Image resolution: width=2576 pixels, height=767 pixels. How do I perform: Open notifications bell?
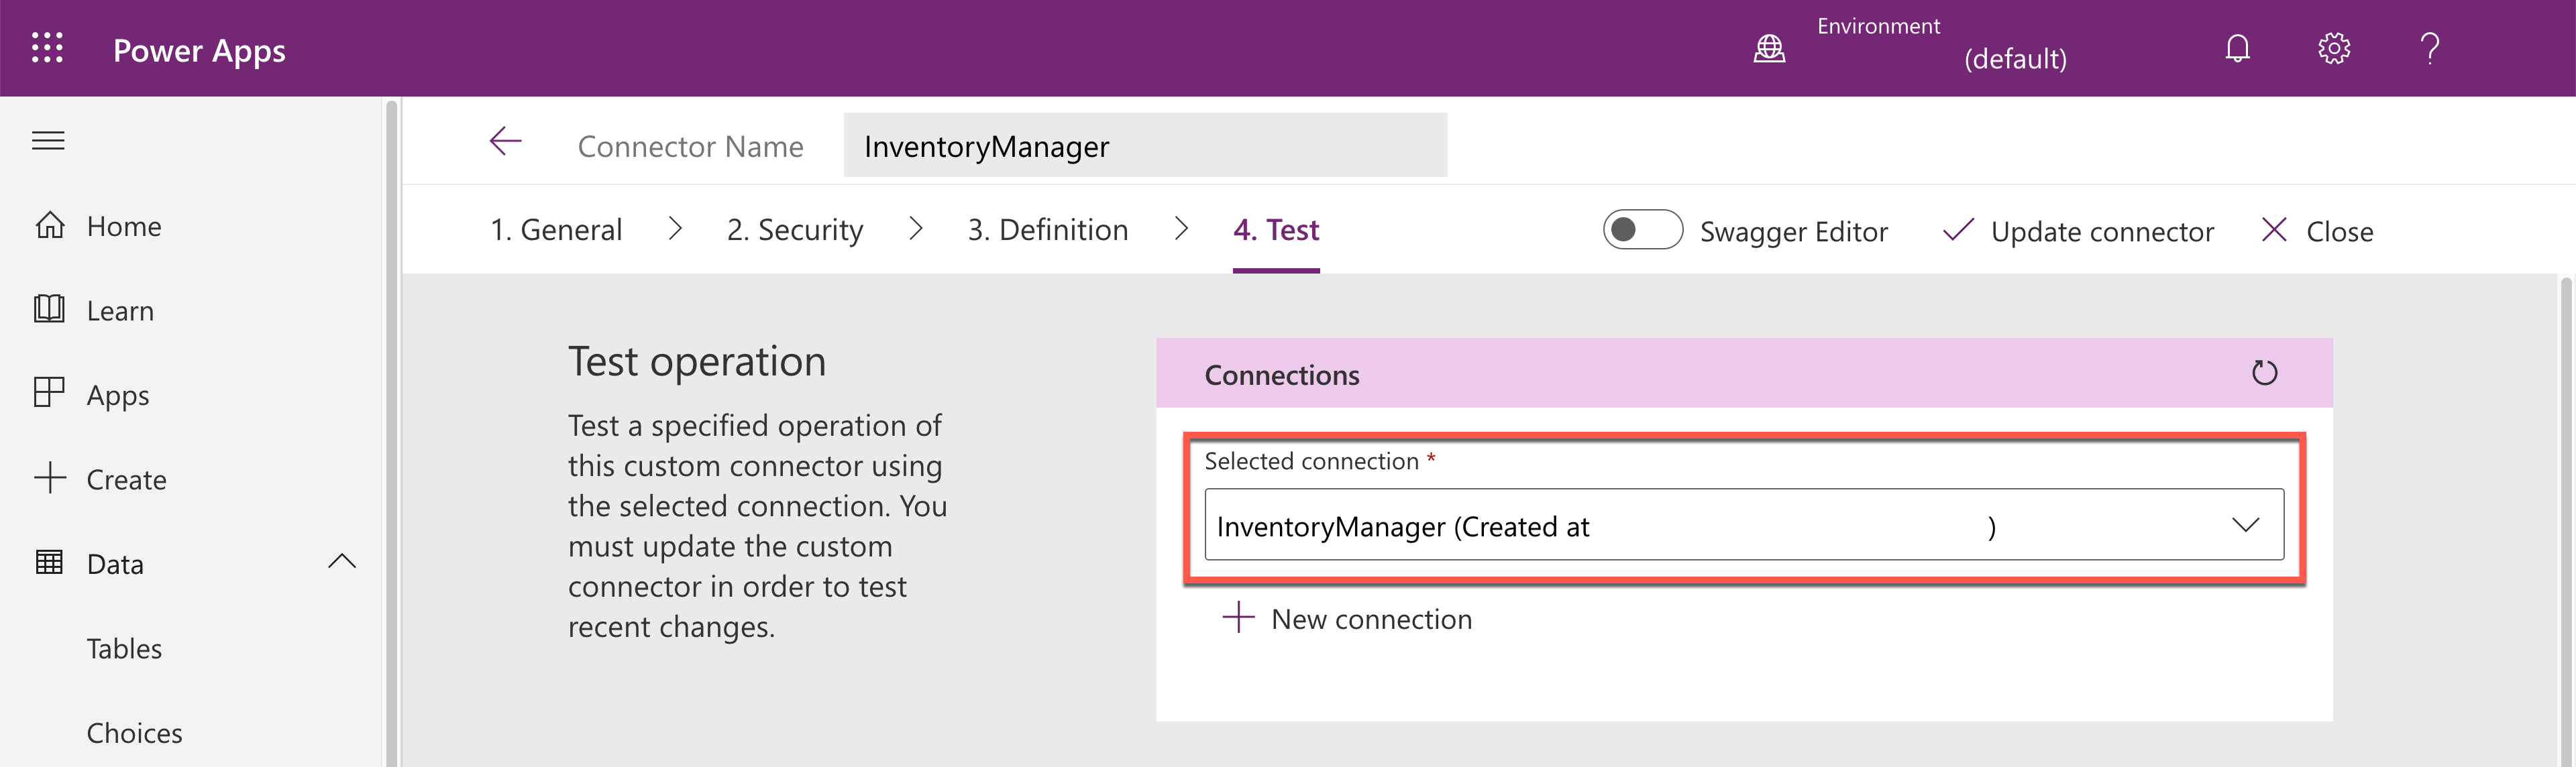pyautogui.click(x=2237, y=48)
